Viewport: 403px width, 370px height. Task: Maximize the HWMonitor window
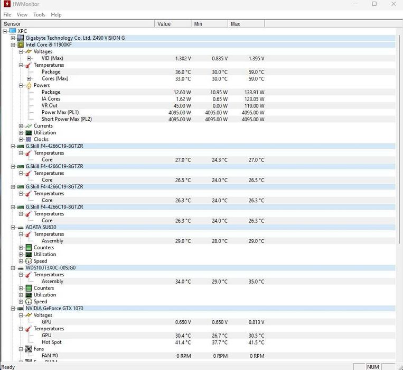(374, 4)
